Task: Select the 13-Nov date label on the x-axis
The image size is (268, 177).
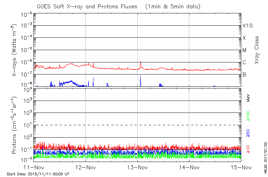Action: click(x=137, y=167)
